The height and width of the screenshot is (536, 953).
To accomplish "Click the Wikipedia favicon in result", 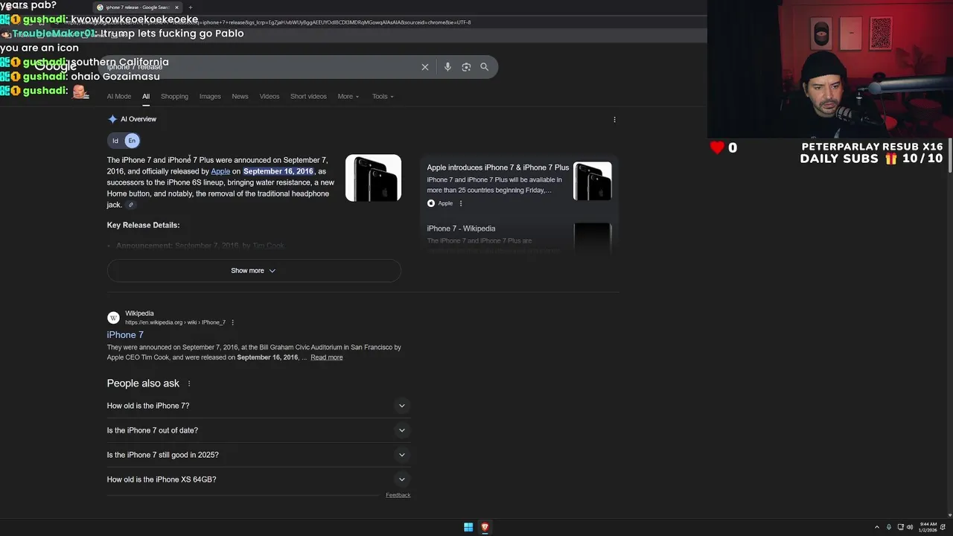I will [x=113, y=318].
